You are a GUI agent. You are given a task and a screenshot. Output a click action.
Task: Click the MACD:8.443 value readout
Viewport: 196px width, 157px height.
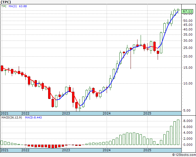[x=33, y=118]
